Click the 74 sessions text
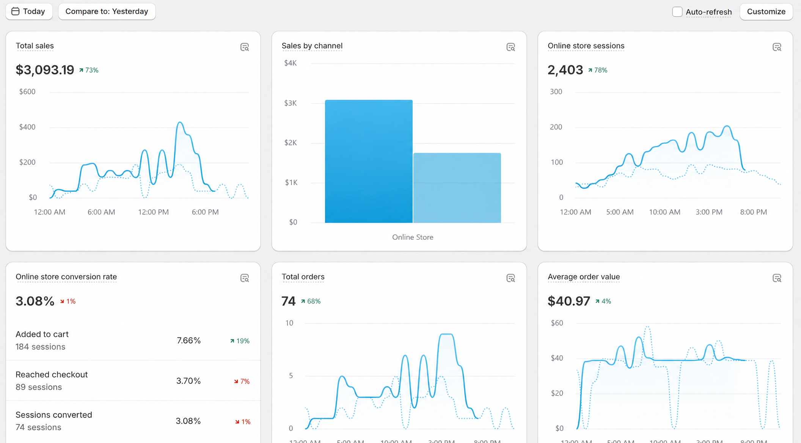The image size is (801, 443). [x=38, y=427]
